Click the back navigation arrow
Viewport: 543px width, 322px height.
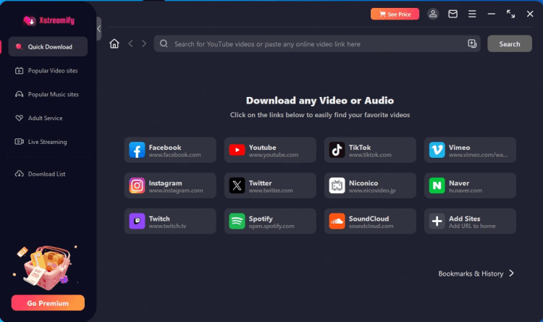pos(130,44)
